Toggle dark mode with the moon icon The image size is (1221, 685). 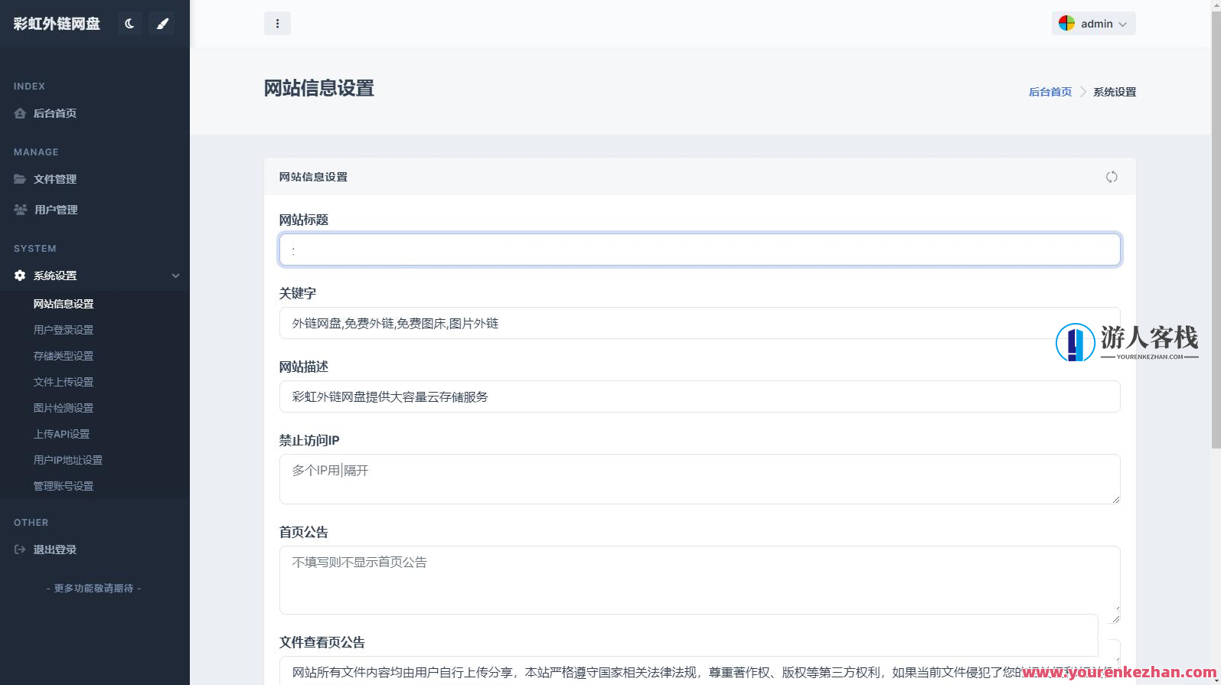[129, 24]
